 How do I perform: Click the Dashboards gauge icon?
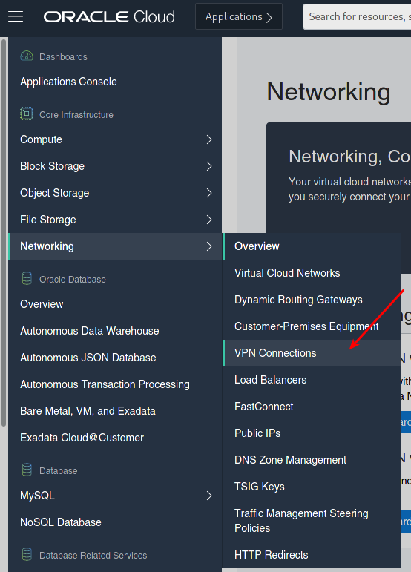point(27,56)
